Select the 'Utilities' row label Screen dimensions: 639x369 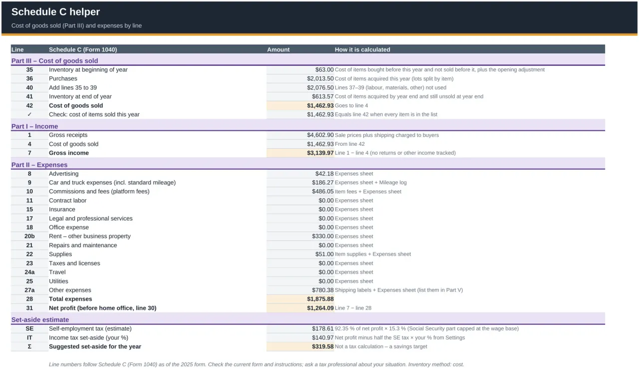[58, 282]
